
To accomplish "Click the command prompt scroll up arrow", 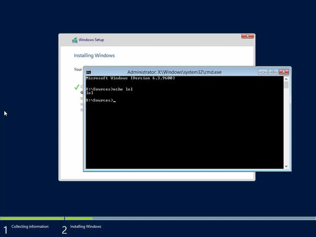I will coord(286,79).
